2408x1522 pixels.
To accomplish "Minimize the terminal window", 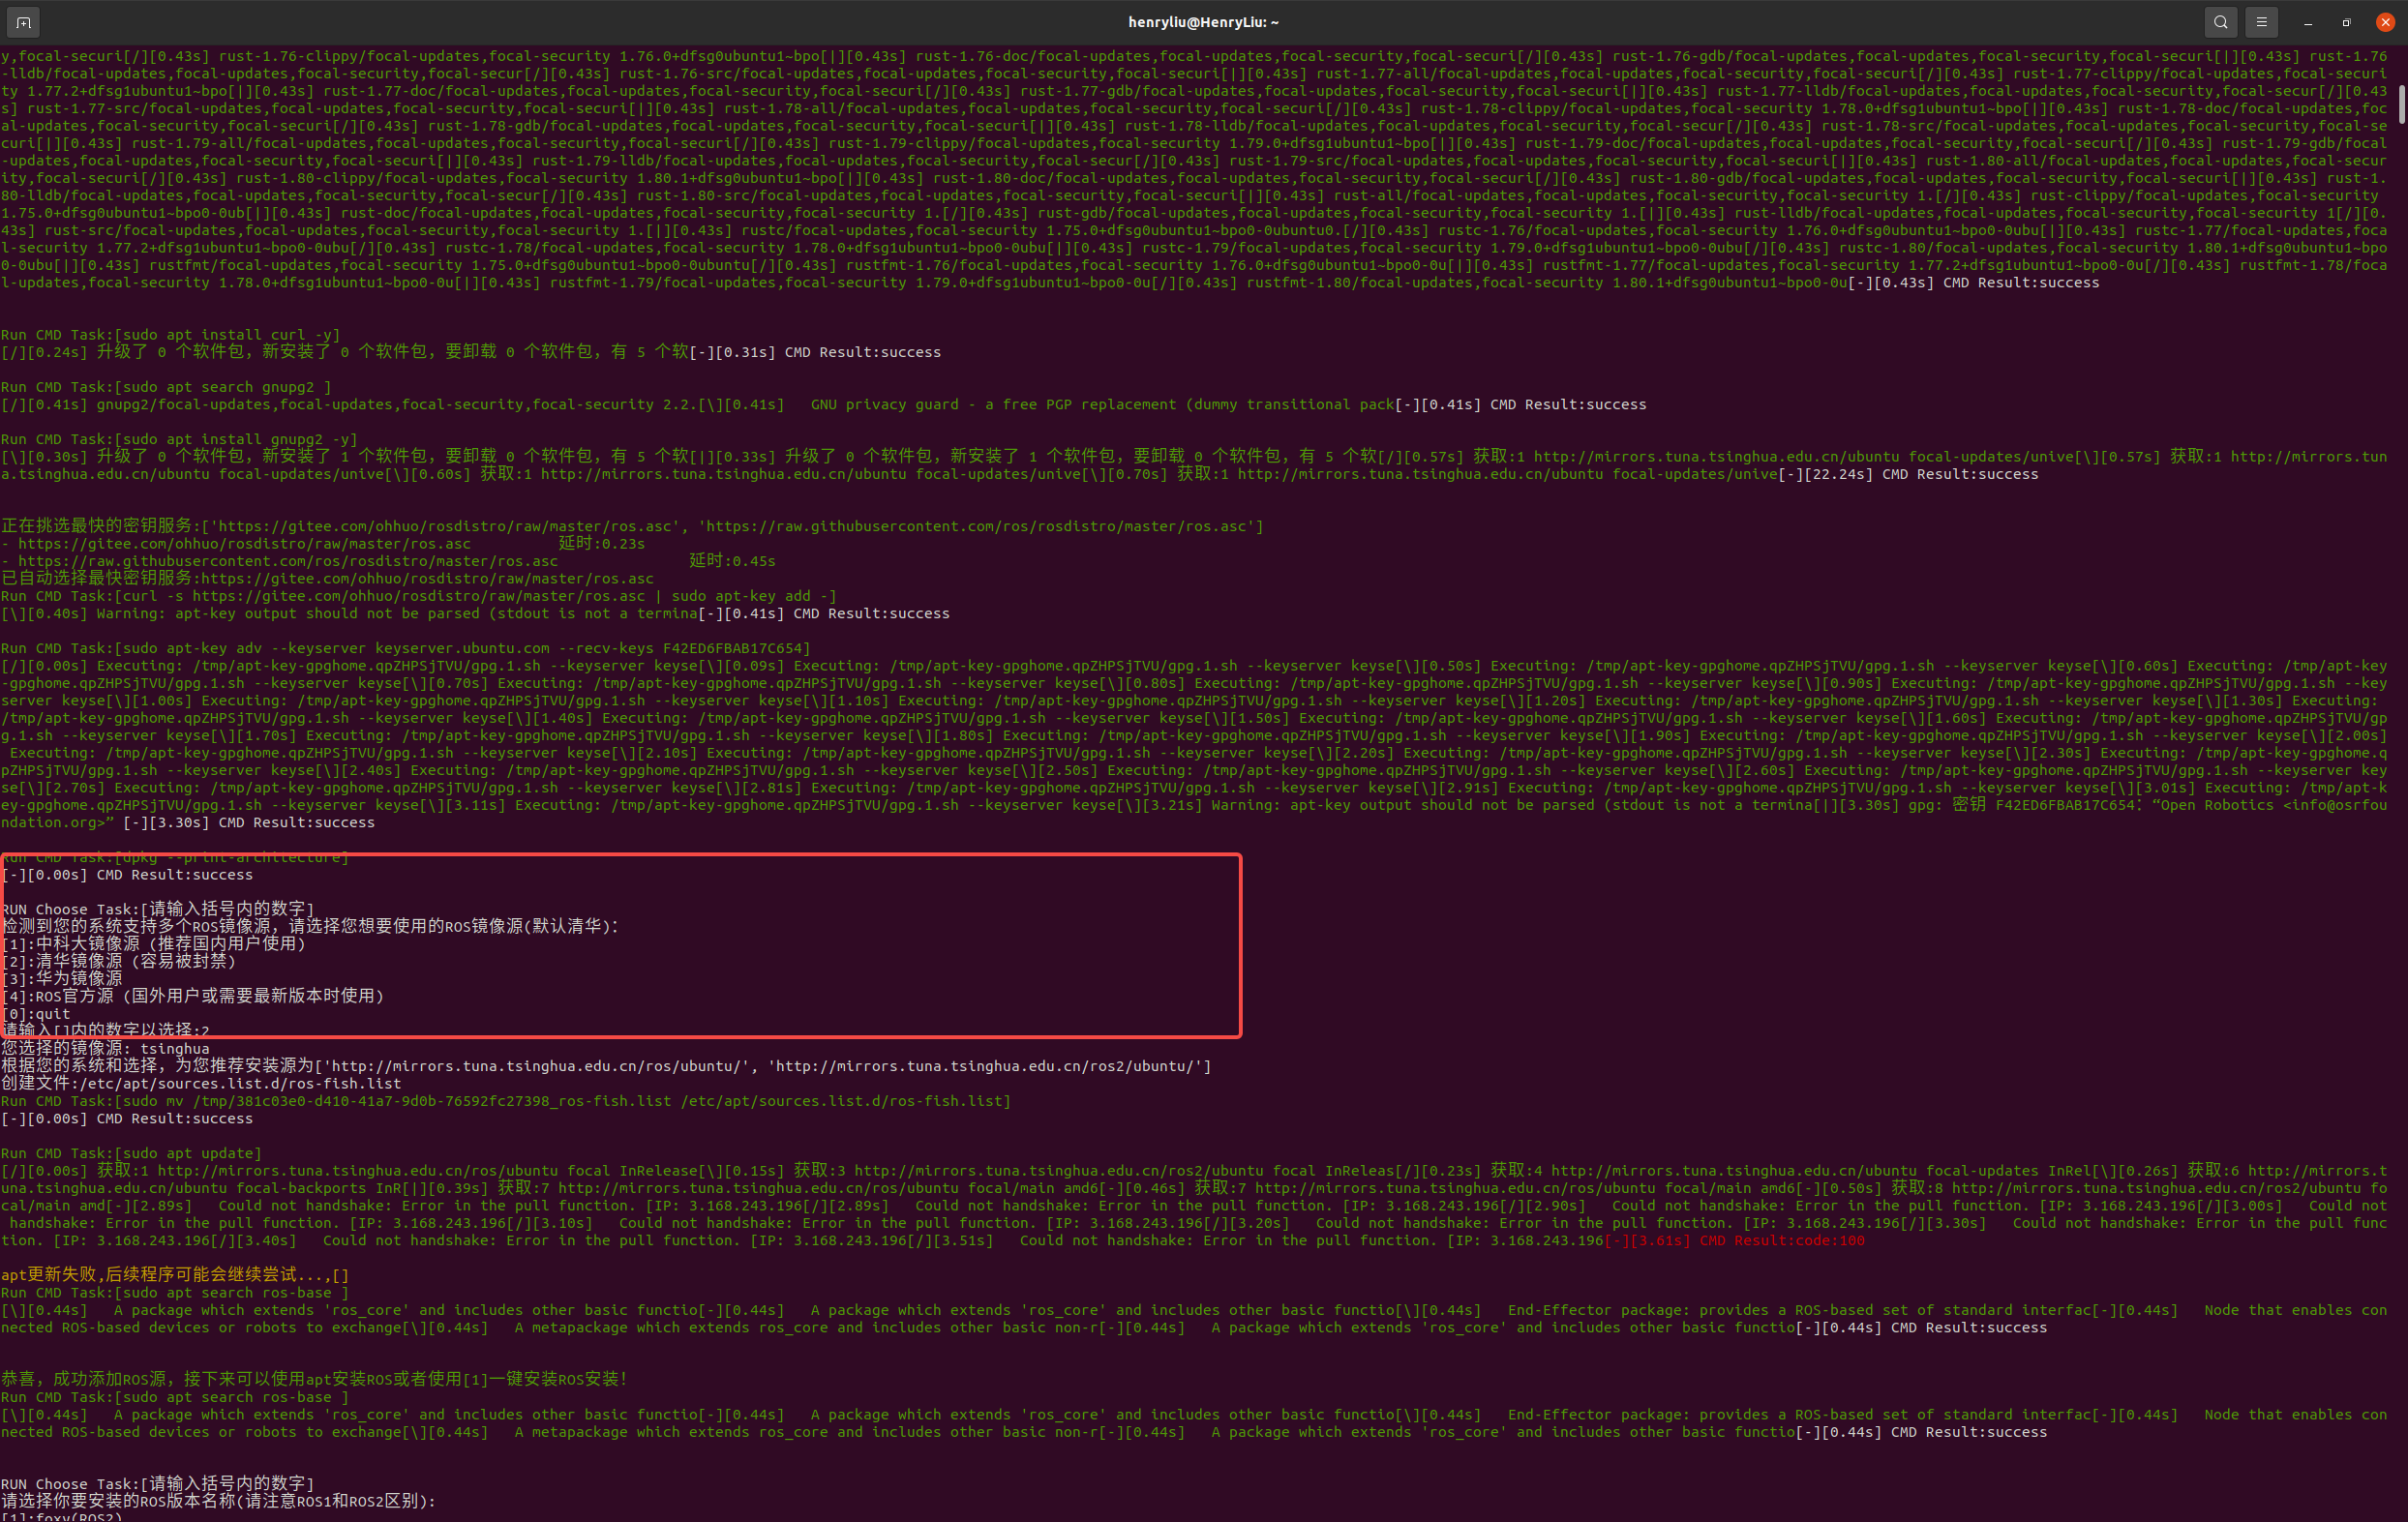I will [2308, 22].
